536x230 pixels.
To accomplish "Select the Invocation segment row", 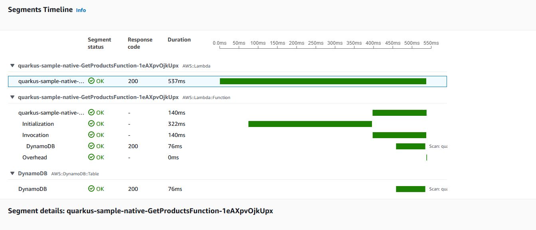I will pos(227,135).
